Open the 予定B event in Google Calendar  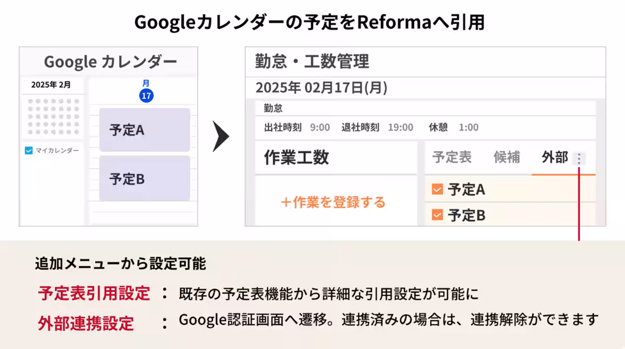tap(144, 178)
